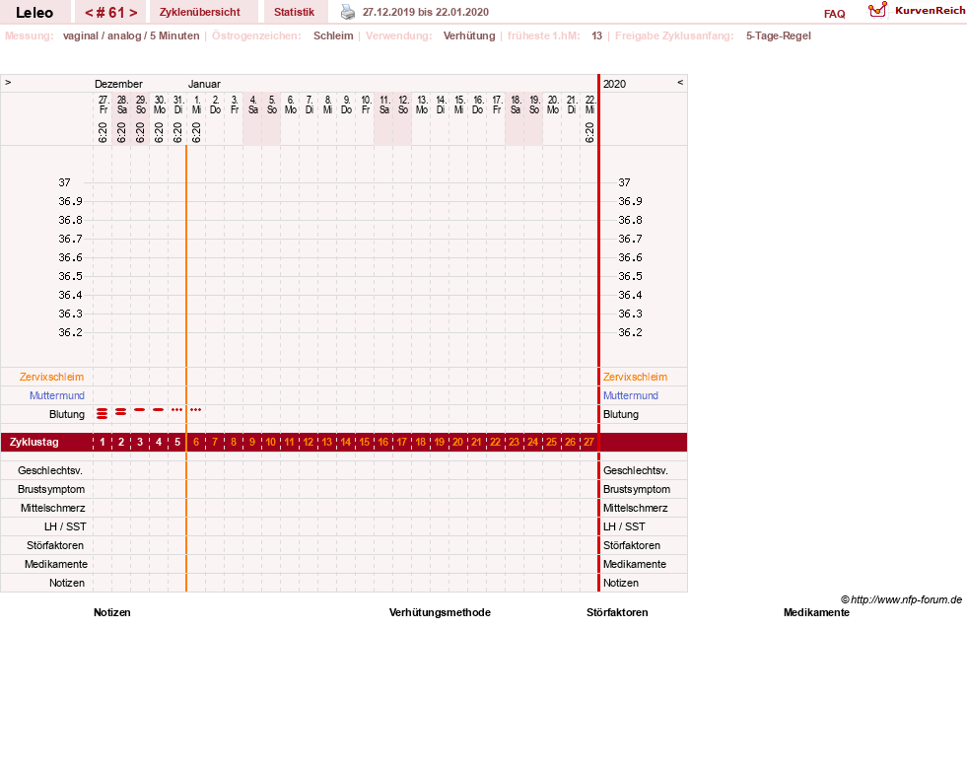This screenshot has height=769, width=967.
Task: Open the nfp-forum.de copyright link
Action: pyautogui.click(x=902, y=599)
